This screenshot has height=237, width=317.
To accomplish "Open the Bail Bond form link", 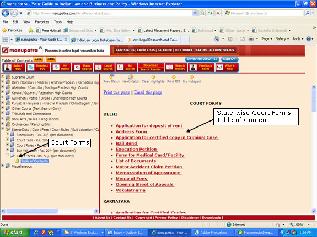I will [126, 143].
